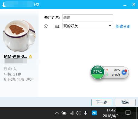Open the Wi-Fi network tray icon
This screenshot has width=138, height=119.
point(72,113)
